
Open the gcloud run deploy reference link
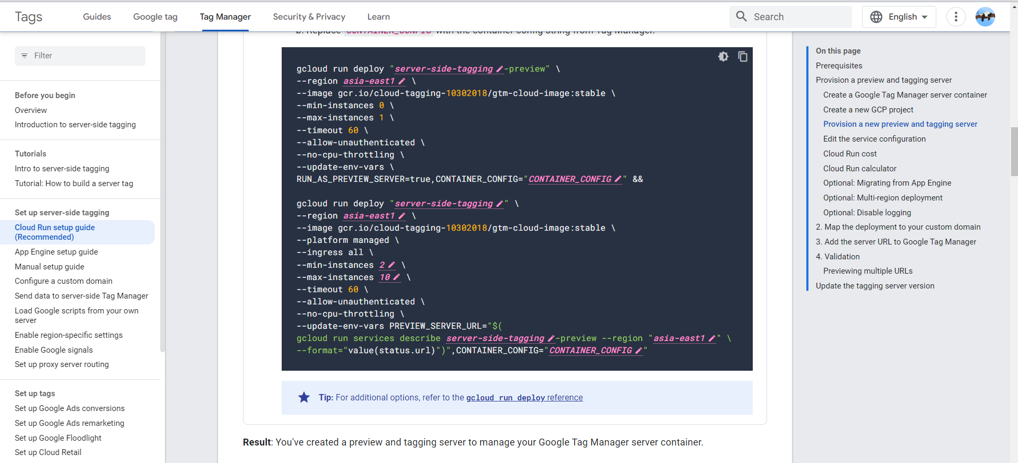tap(524, 398)
